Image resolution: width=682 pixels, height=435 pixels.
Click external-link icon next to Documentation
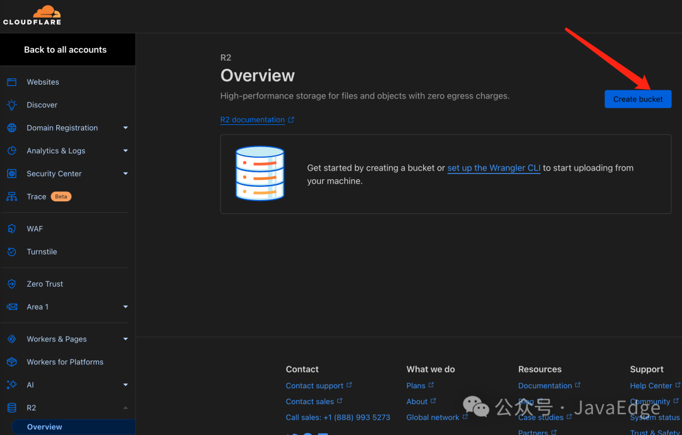[x=578, y=385]
